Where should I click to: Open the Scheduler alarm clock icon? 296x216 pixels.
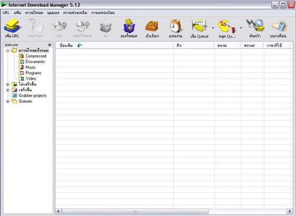(175, 26)
